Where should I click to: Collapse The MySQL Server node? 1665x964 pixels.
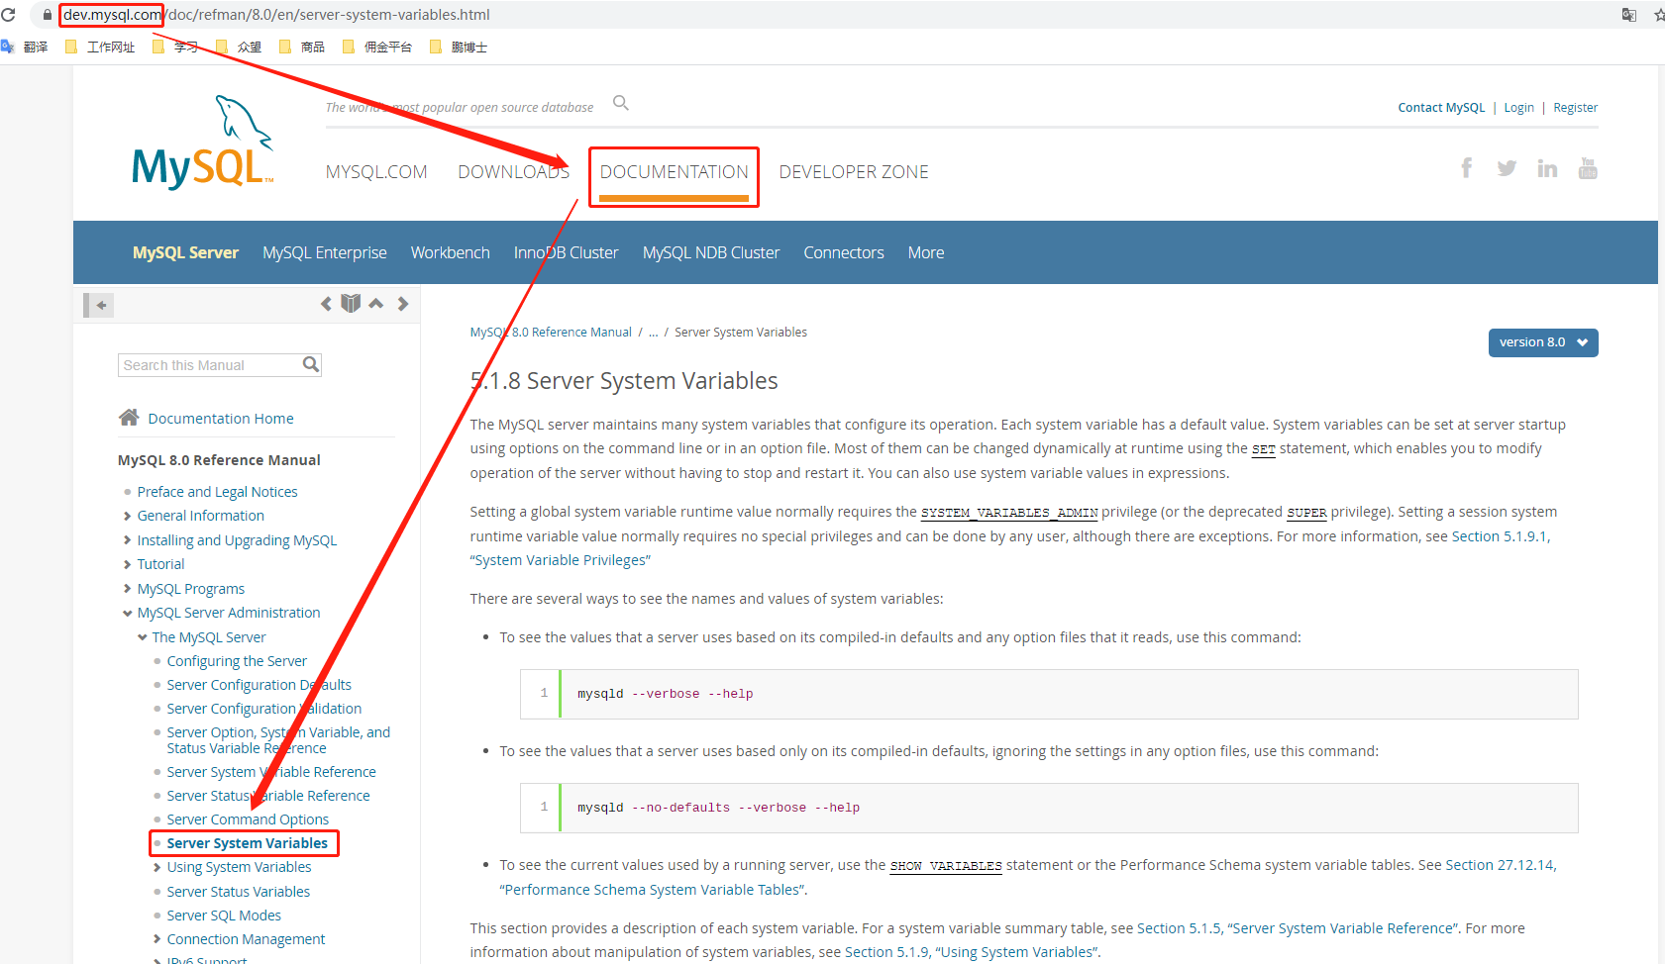[142, 637]
